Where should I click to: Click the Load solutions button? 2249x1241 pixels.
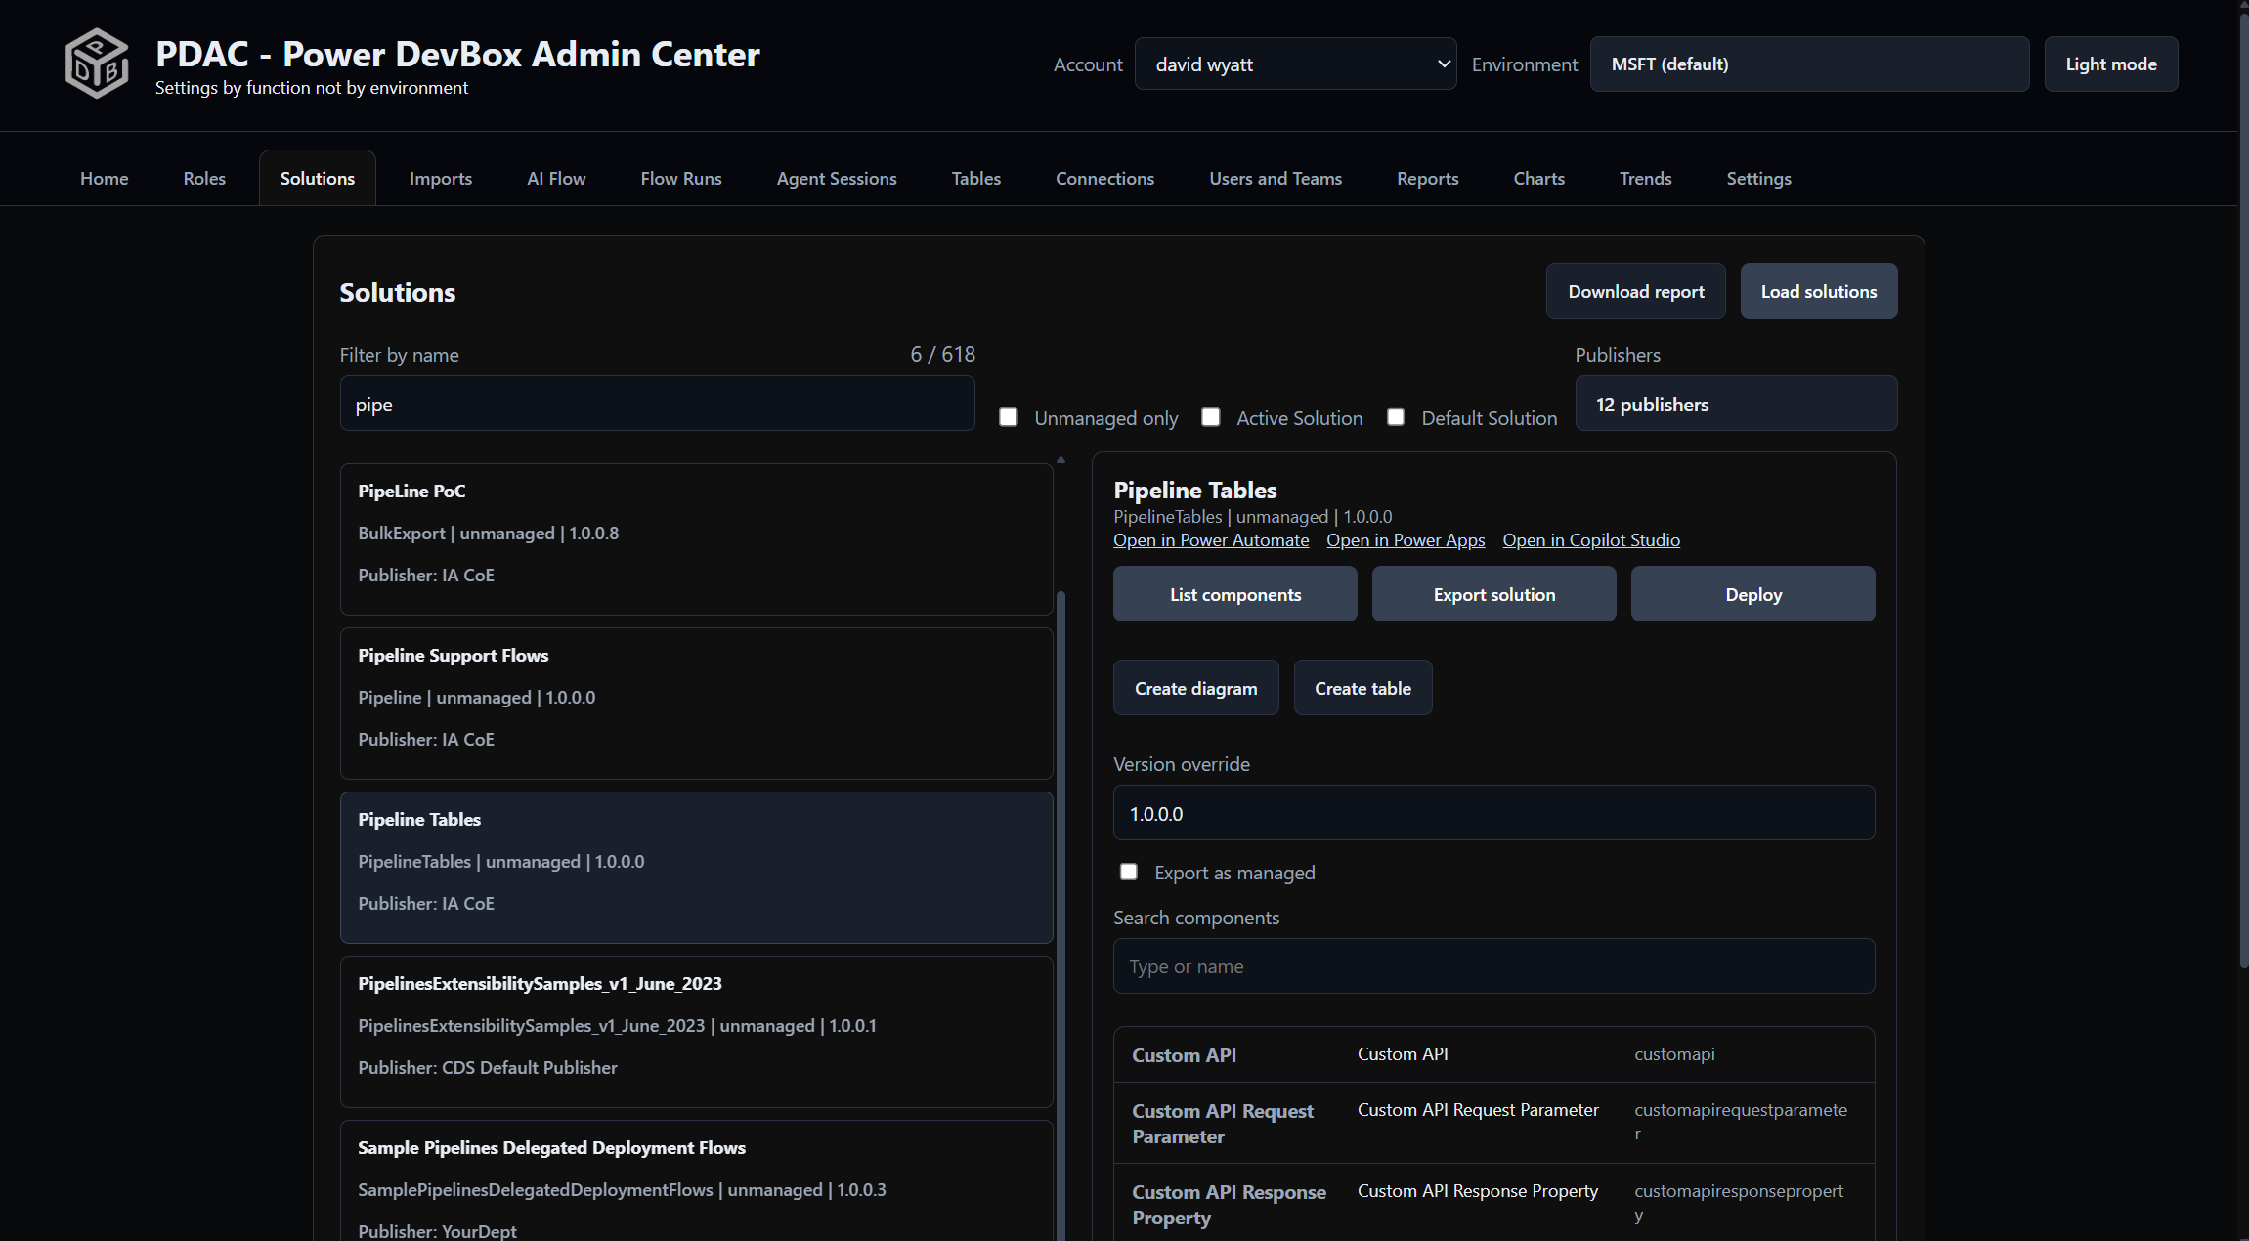pos(1819,291)
